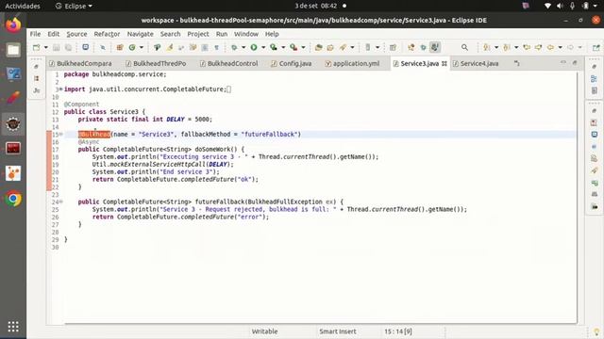Open the Previous Annotation dropdown
Viewport: 604px width, 339px height.
click(516, 47)
